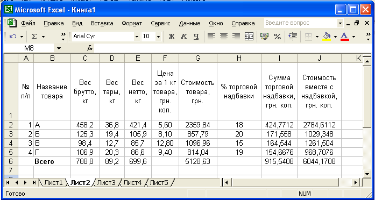
Task: Toggle bold formatting (Ж)
Action: click(x=172, y=37)
